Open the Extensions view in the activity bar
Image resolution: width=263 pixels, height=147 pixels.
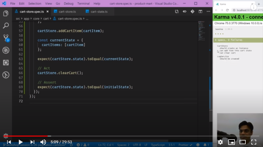pos(6,63)
